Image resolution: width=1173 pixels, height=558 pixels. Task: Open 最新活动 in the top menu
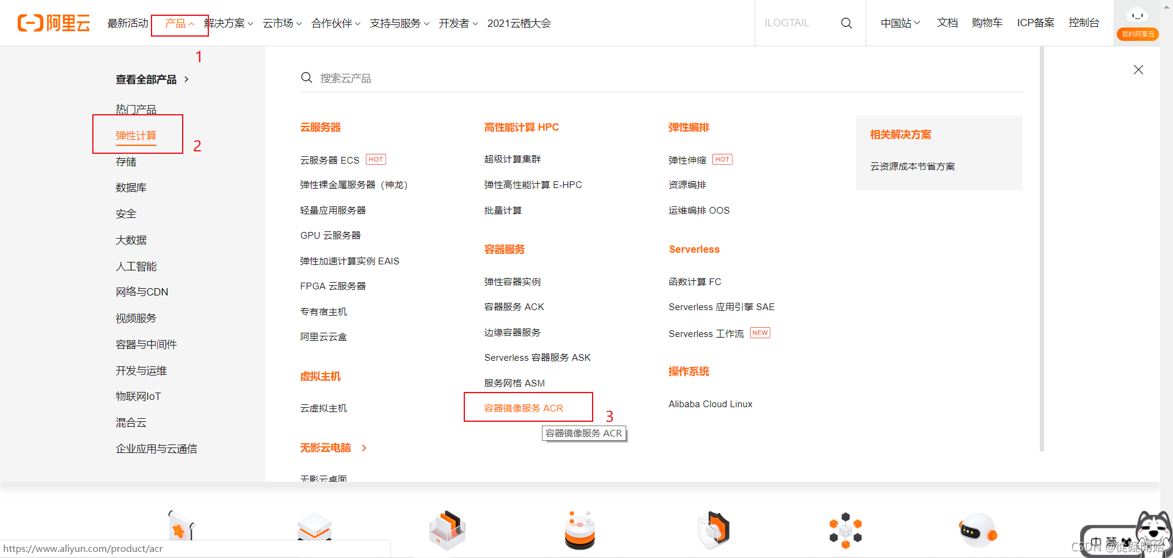[x=128, y=23]
